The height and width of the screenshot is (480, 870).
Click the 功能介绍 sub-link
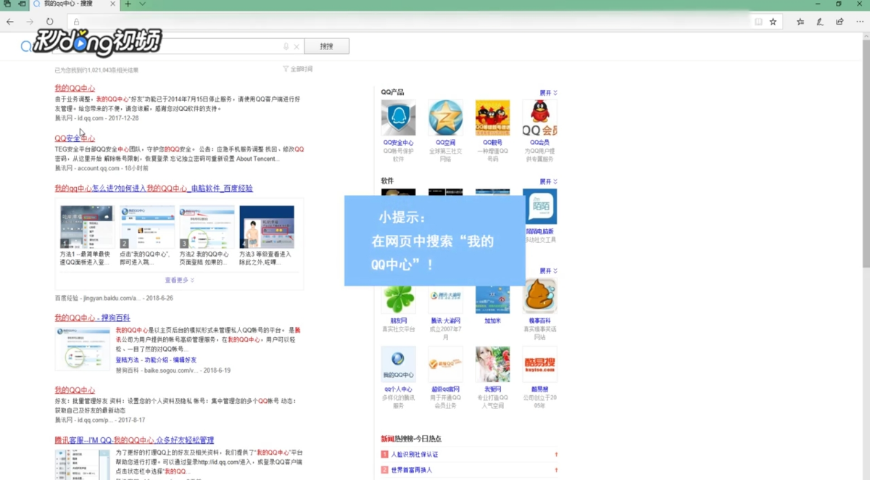click(157, 360)
